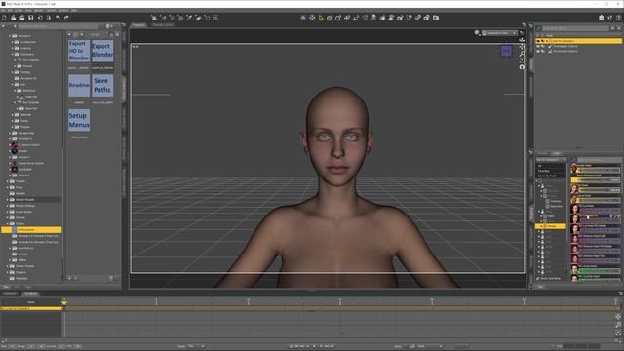Screen dimensions: 624x351
Task: Click the topmost head morph slider
Action: coord(599,170)
